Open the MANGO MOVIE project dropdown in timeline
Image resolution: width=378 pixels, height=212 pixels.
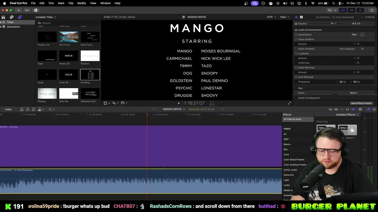pyautogui.click(x=174, y=109)
